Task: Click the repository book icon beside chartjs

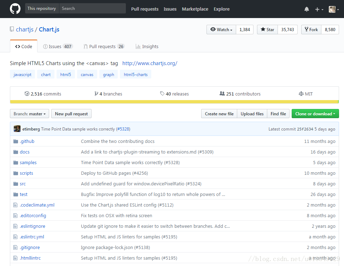Action: pyautogui.click(x=12, y=29)
